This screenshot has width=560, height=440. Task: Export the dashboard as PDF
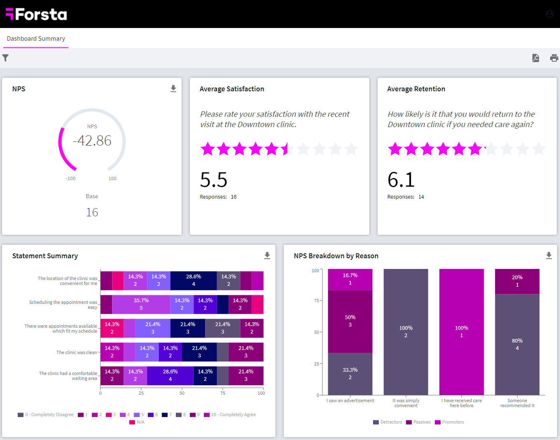point(535,58)
